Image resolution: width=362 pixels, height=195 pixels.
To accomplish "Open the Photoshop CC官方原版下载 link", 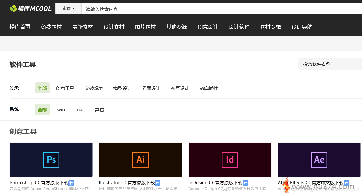I will 39,183.
